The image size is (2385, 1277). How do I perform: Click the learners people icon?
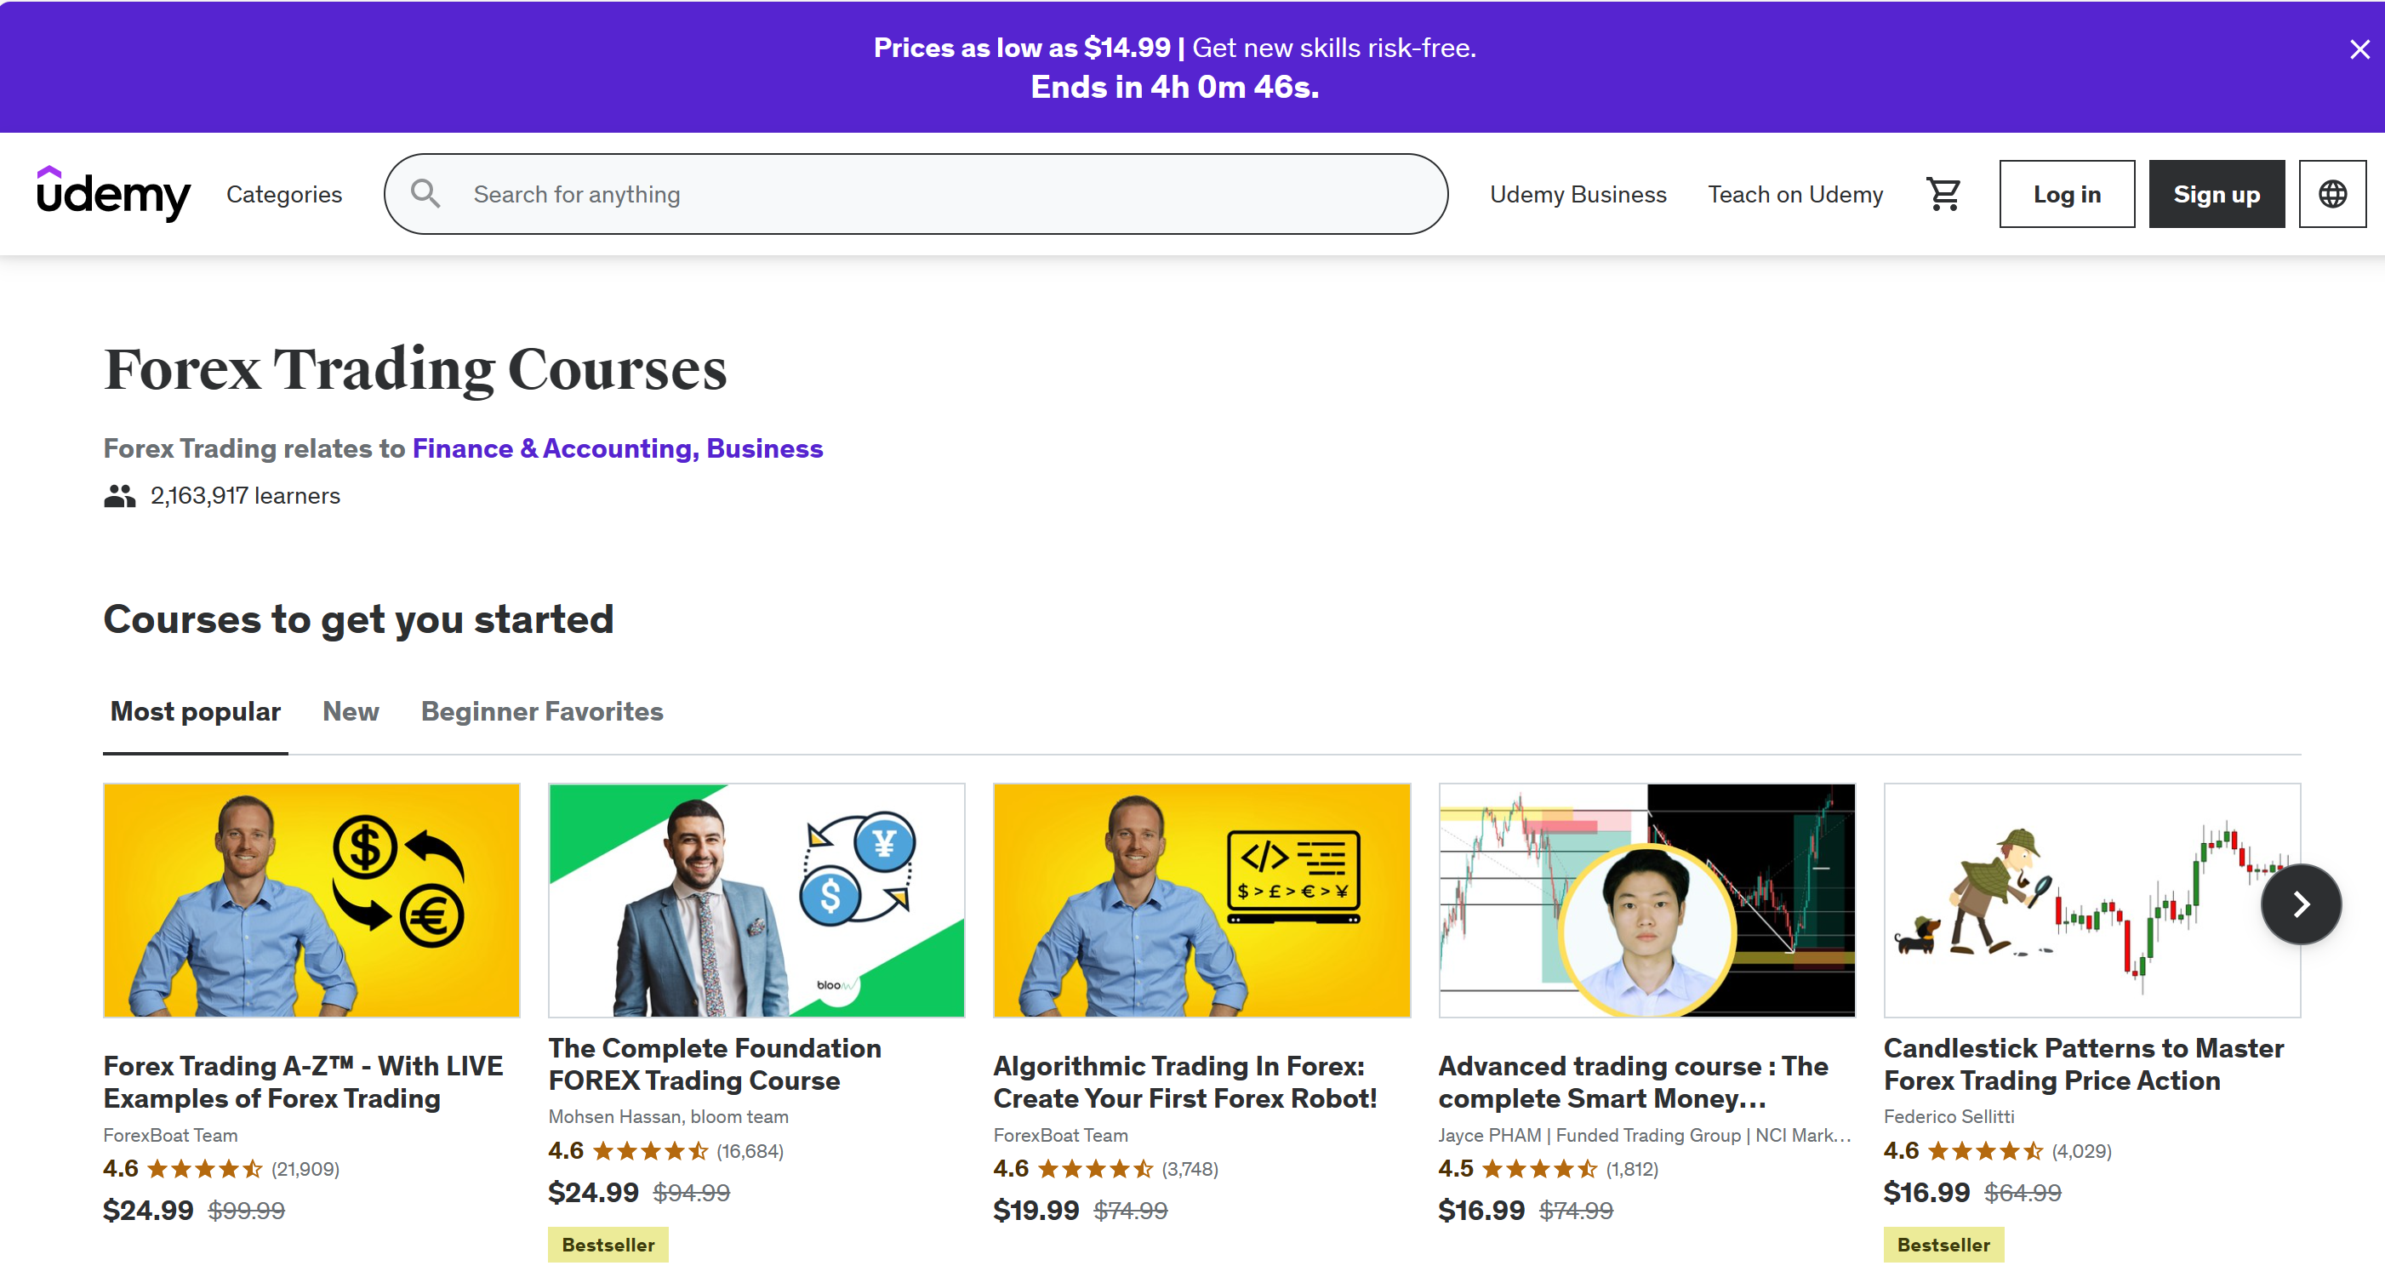coord(119,495)
